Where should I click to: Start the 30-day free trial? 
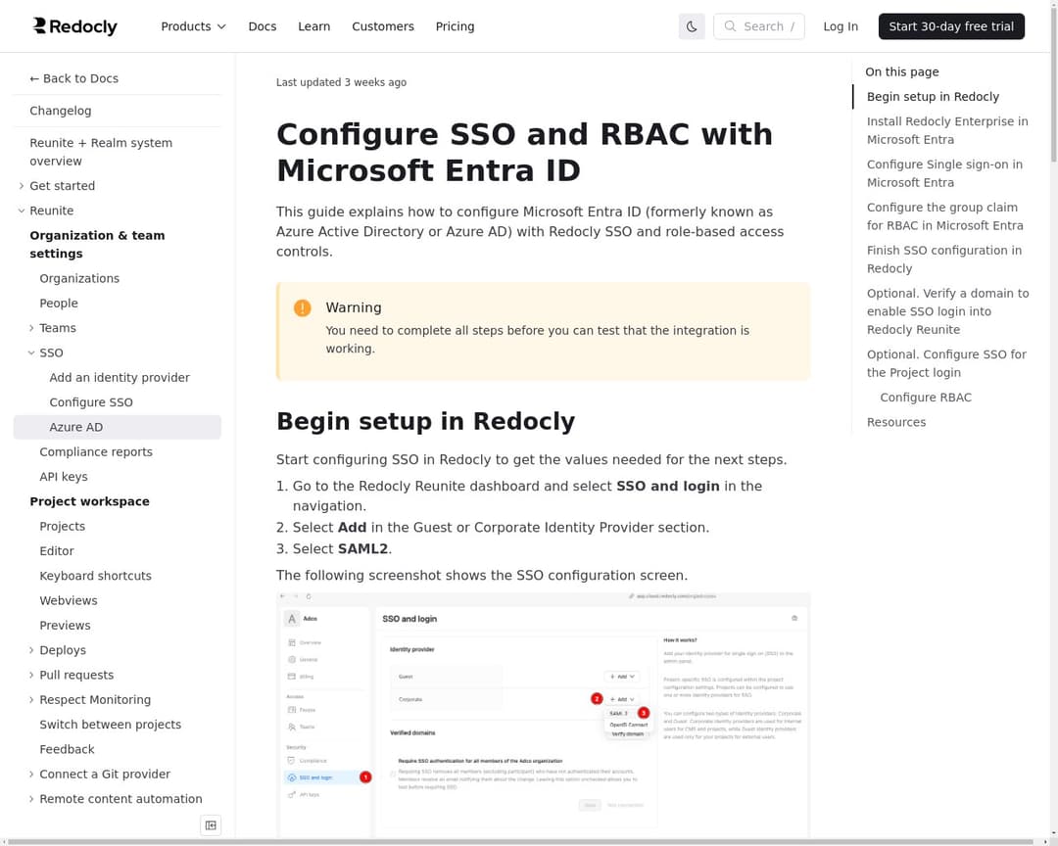coord(950,26)
